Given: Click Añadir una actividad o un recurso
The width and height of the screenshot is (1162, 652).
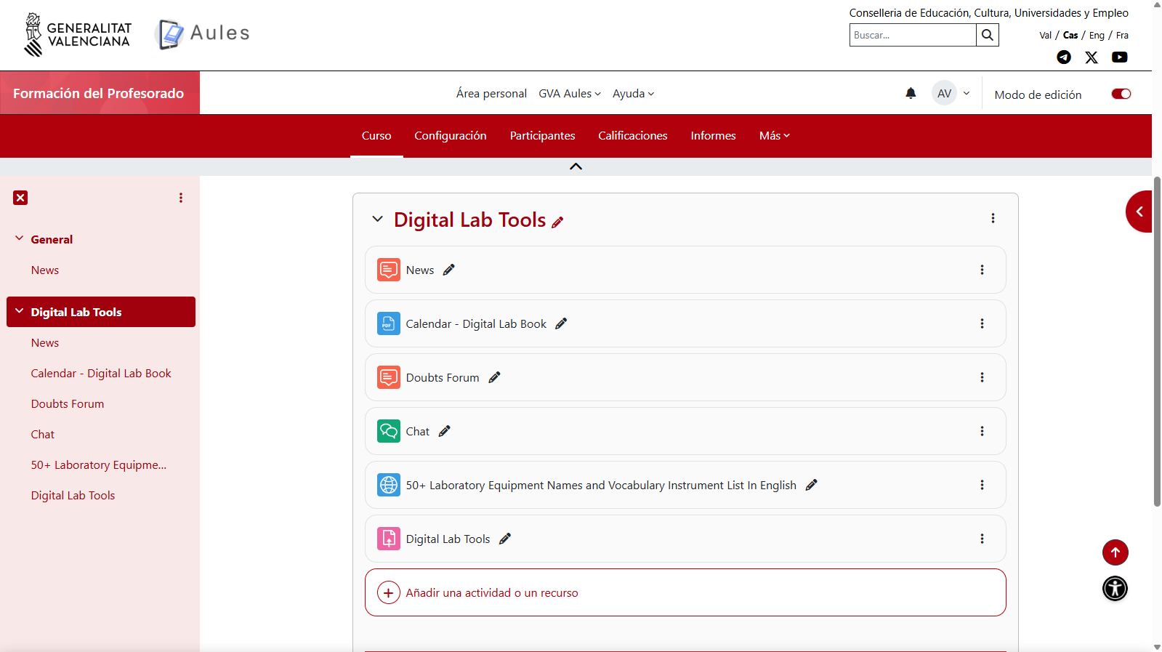Looking at the screenshot, I should pos(492,593).
